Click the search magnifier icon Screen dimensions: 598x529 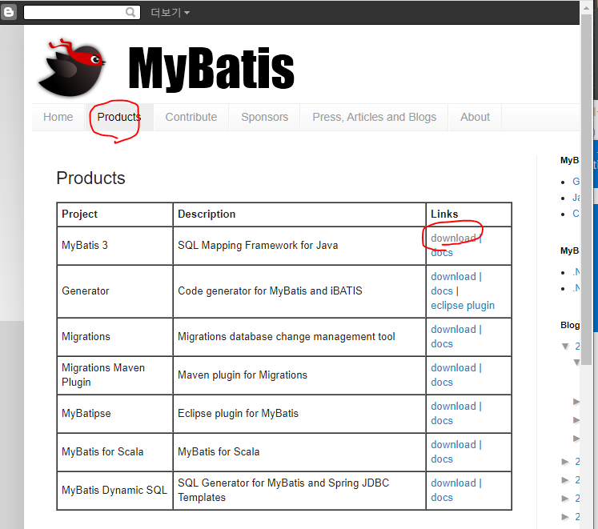click(130, 12)
